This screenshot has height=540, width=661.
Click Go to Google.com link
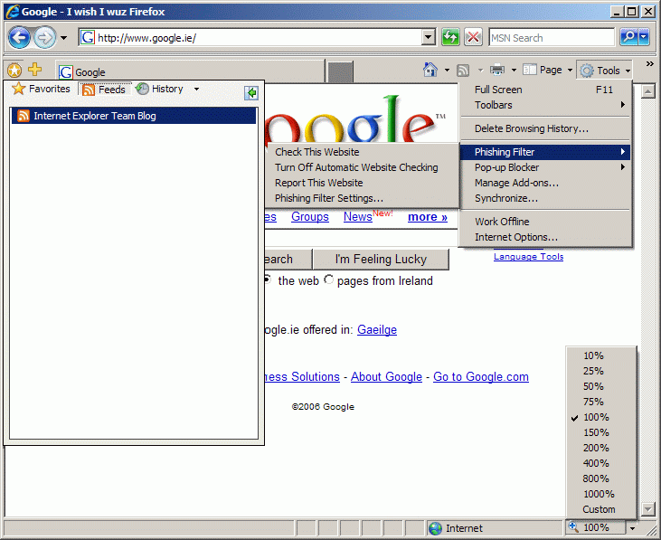pyautogui.click(x=481, y=377)
